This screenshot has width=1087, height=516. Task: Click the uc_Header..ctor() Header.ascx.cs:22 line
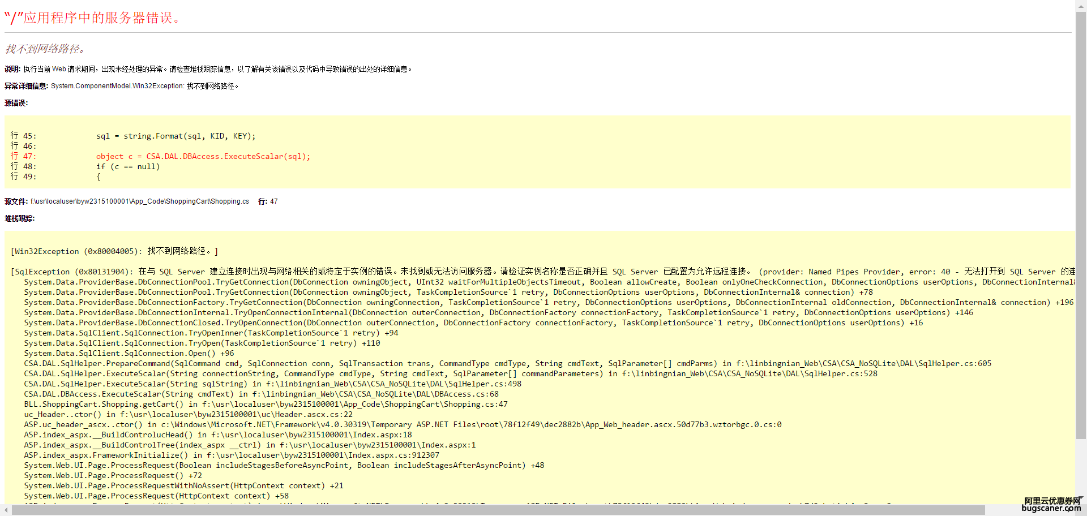189,414
